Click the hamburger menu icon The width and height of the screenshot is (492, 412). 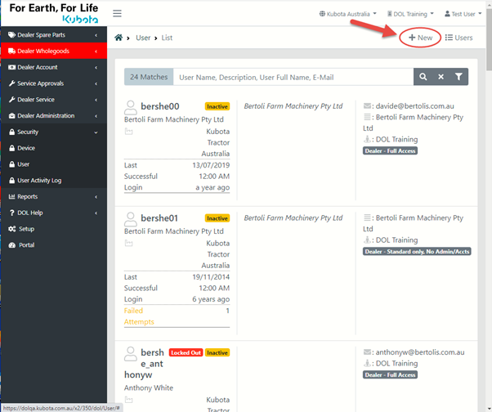118,14
